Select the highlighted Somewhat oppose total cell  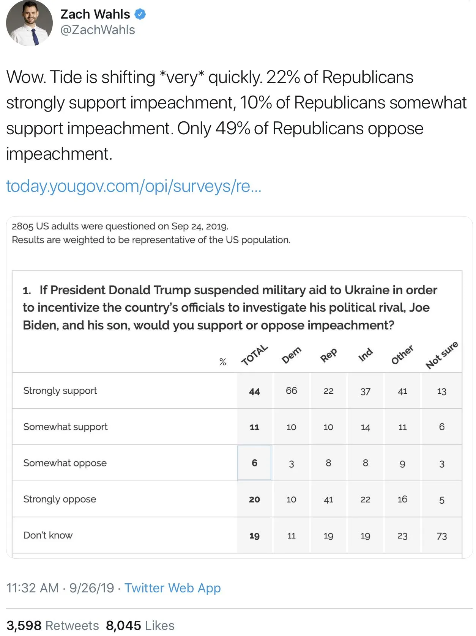pyautogui.click(x=254, y=463)
